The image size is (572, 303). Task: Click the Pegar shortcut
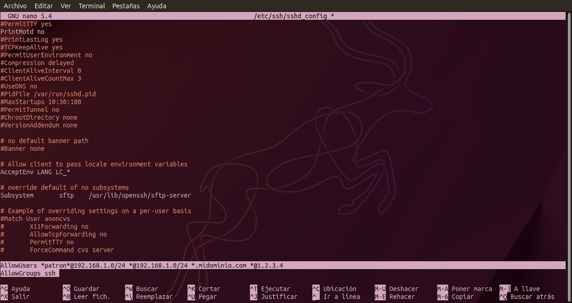[205, 296]
